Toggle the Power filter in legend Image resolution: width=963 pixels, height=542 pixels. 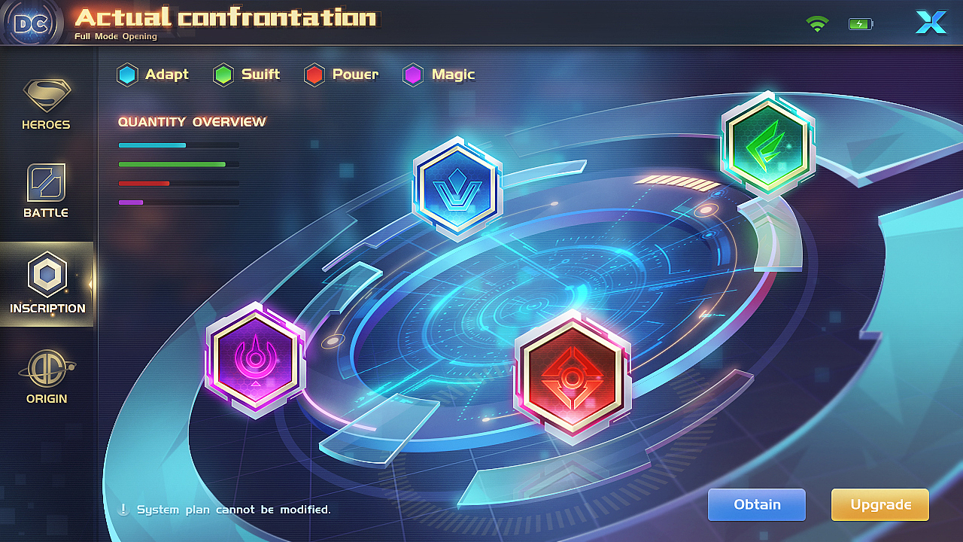(341, 75)
